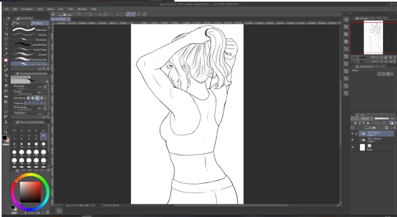Open the Filter menu
The height and width of the screenshot is (217, 397).
click(x=71, y=9)
